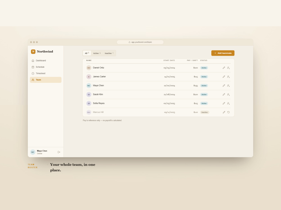
Task: Deactivate Sofia Reyes via the user-x icon
Action: click(x=228, y=103)
